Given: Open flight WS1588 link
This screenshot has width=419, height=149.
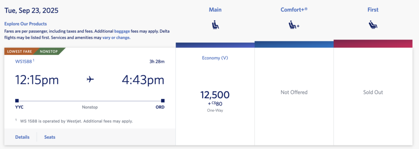Looking at the screenshot, I should pyautogui.click(x=23, y=61).
